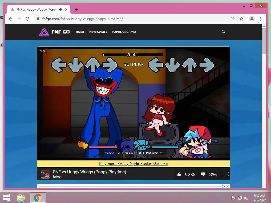Click the player's up arrow receptor

click(189, 65)
